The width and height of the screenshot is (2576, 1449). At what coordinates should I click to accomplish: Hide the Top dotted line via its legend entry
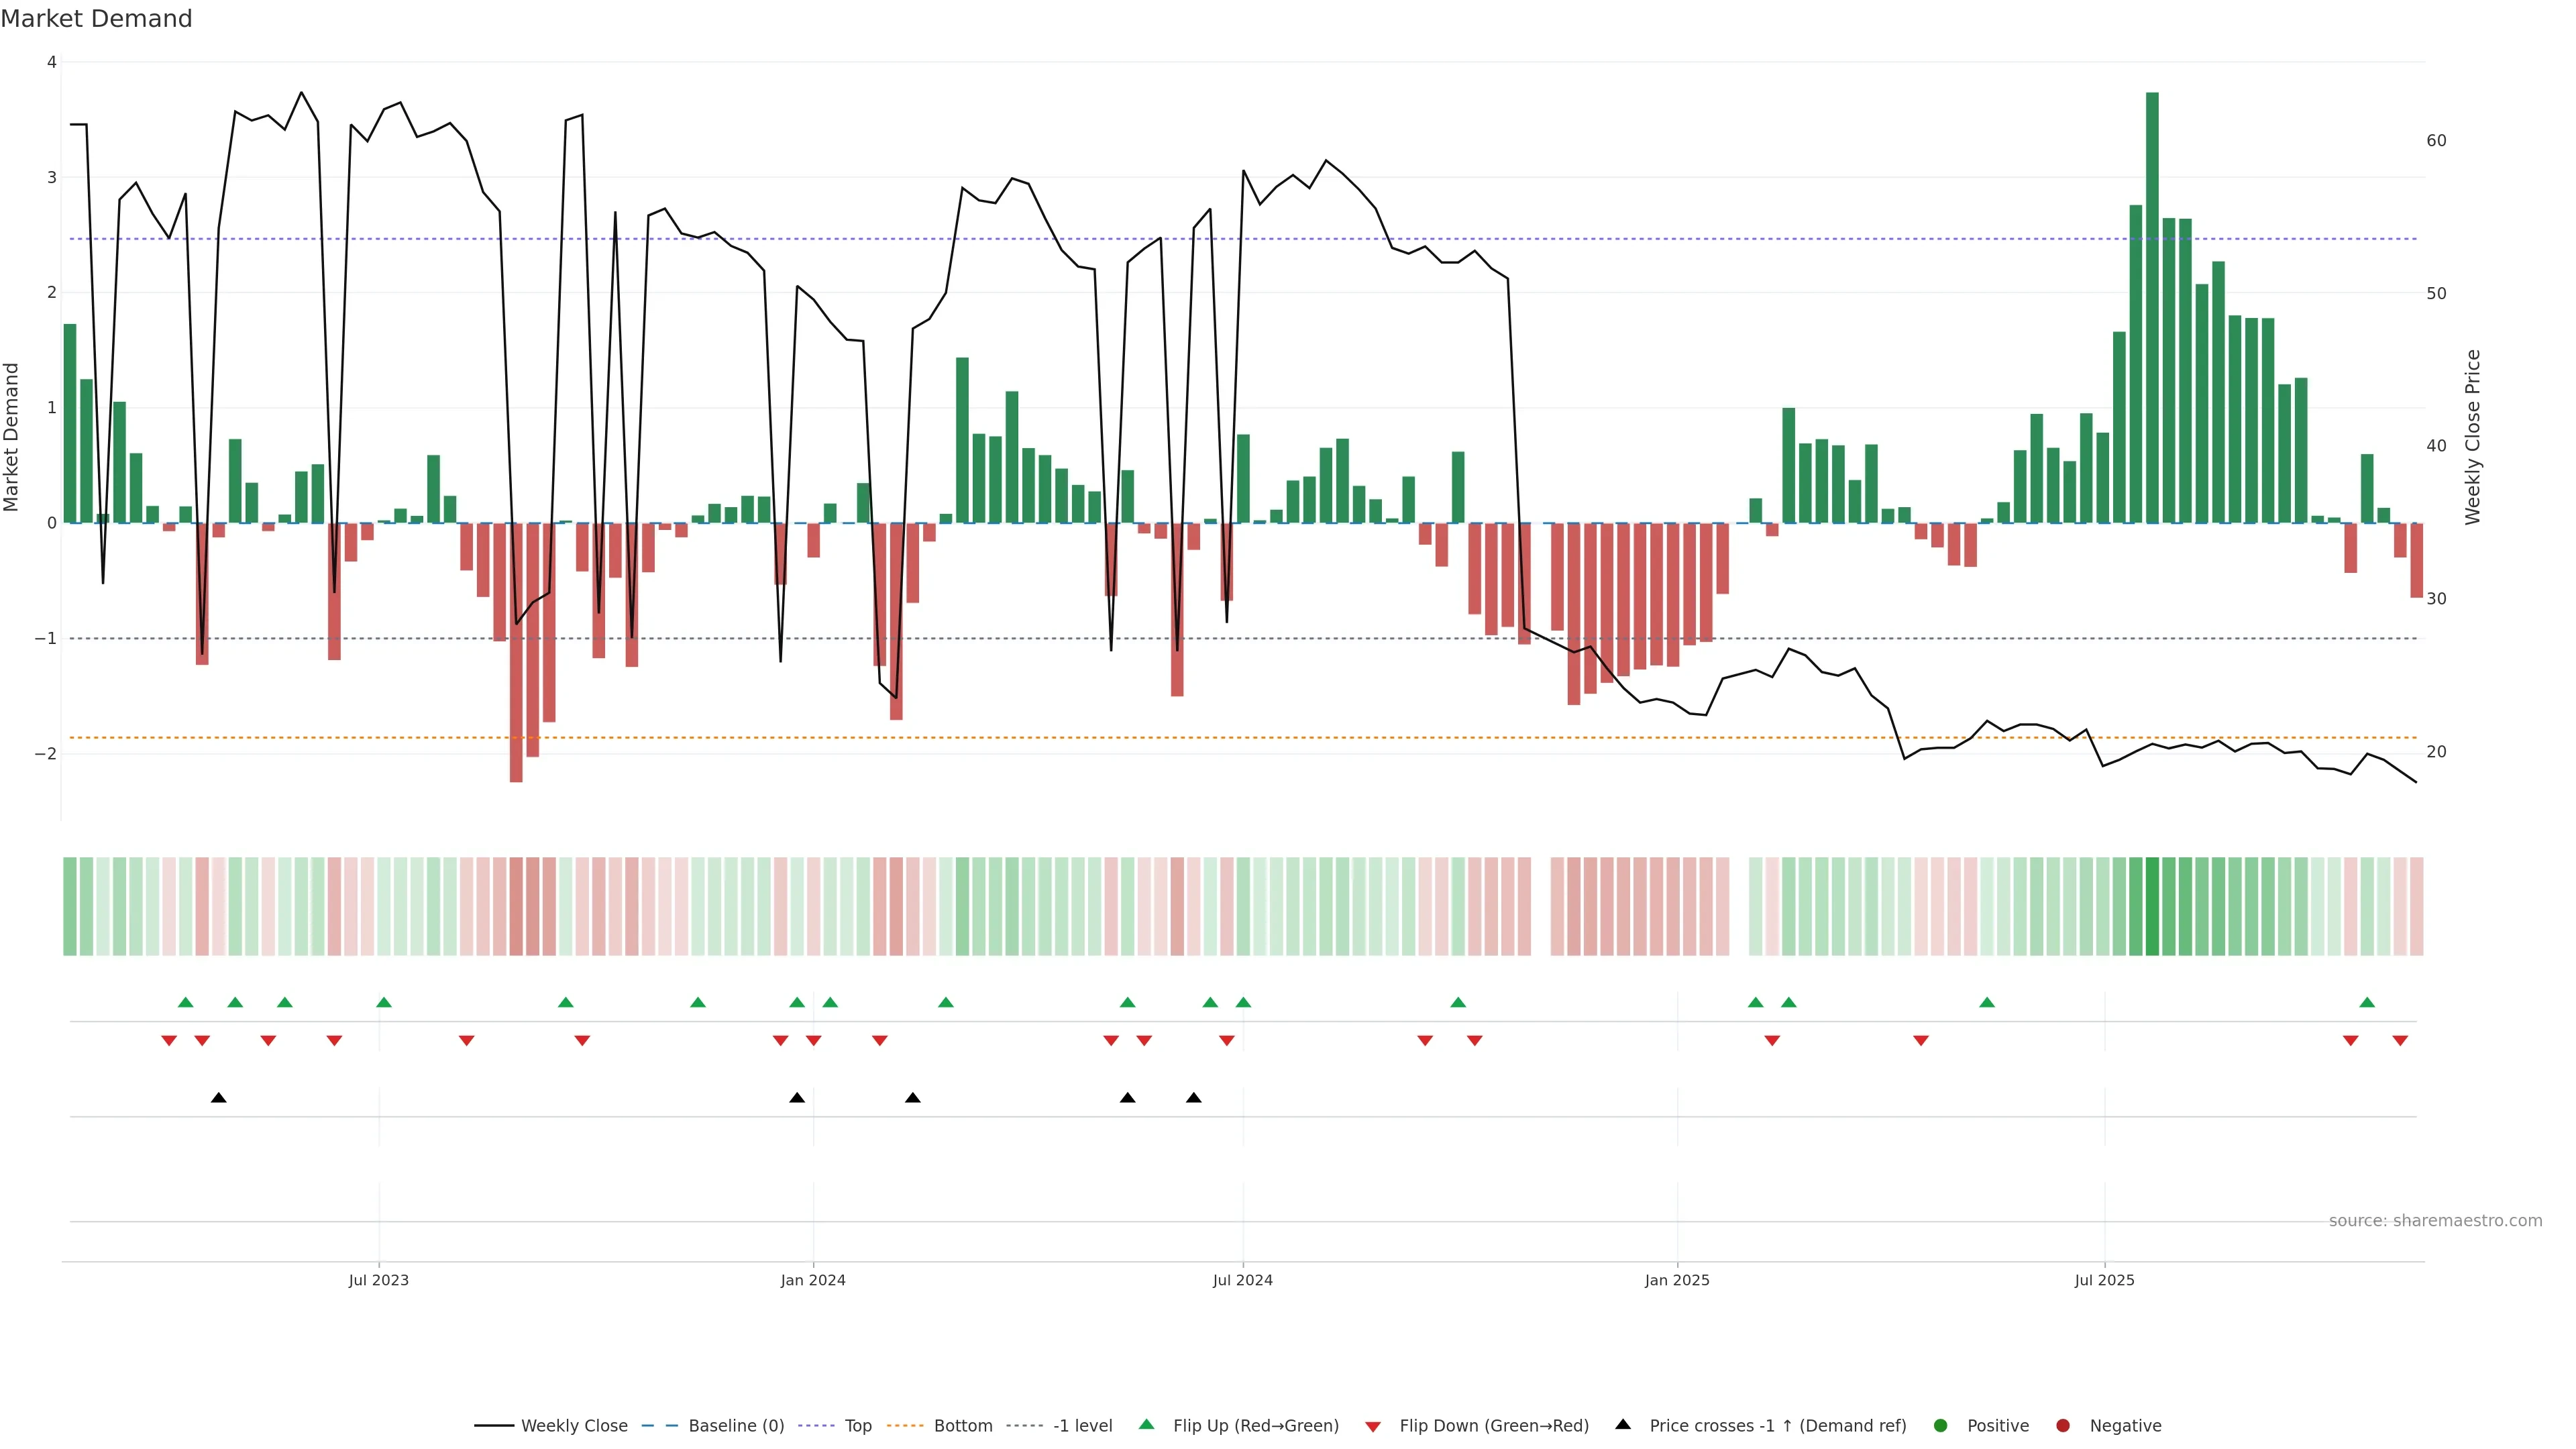pyautogui.click(x=857, y=1425)
